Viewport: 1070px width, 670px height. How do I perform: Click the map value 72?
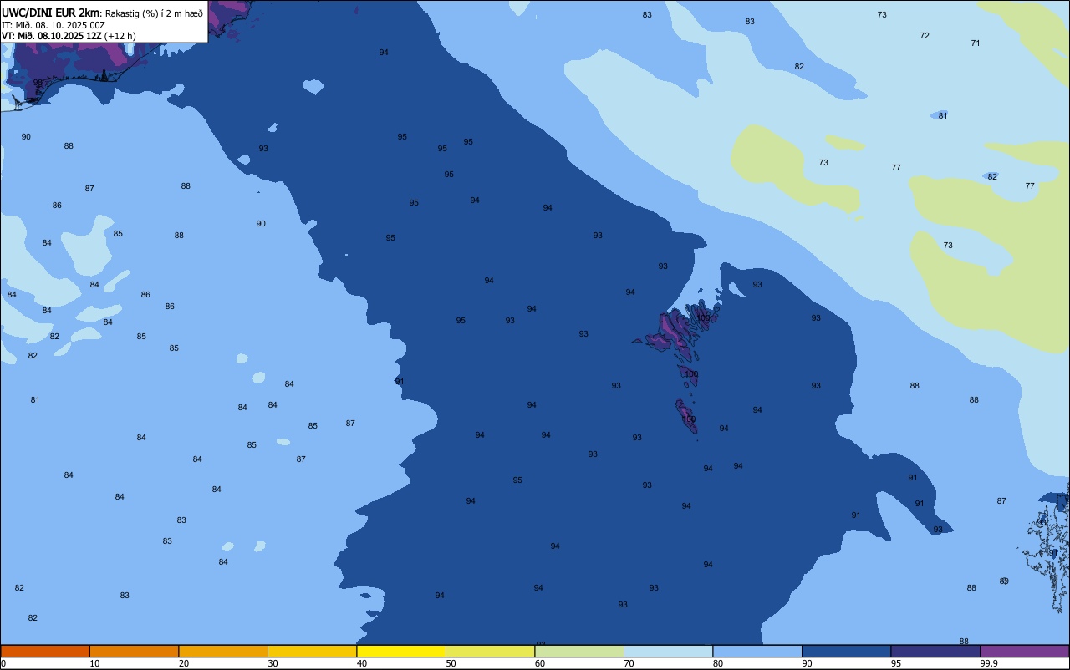point(925,36)
